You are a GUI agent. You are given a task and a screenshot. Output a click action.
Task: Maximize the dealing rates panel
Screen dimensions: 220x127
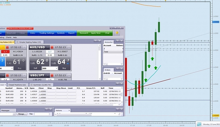(x=95, y=41)
